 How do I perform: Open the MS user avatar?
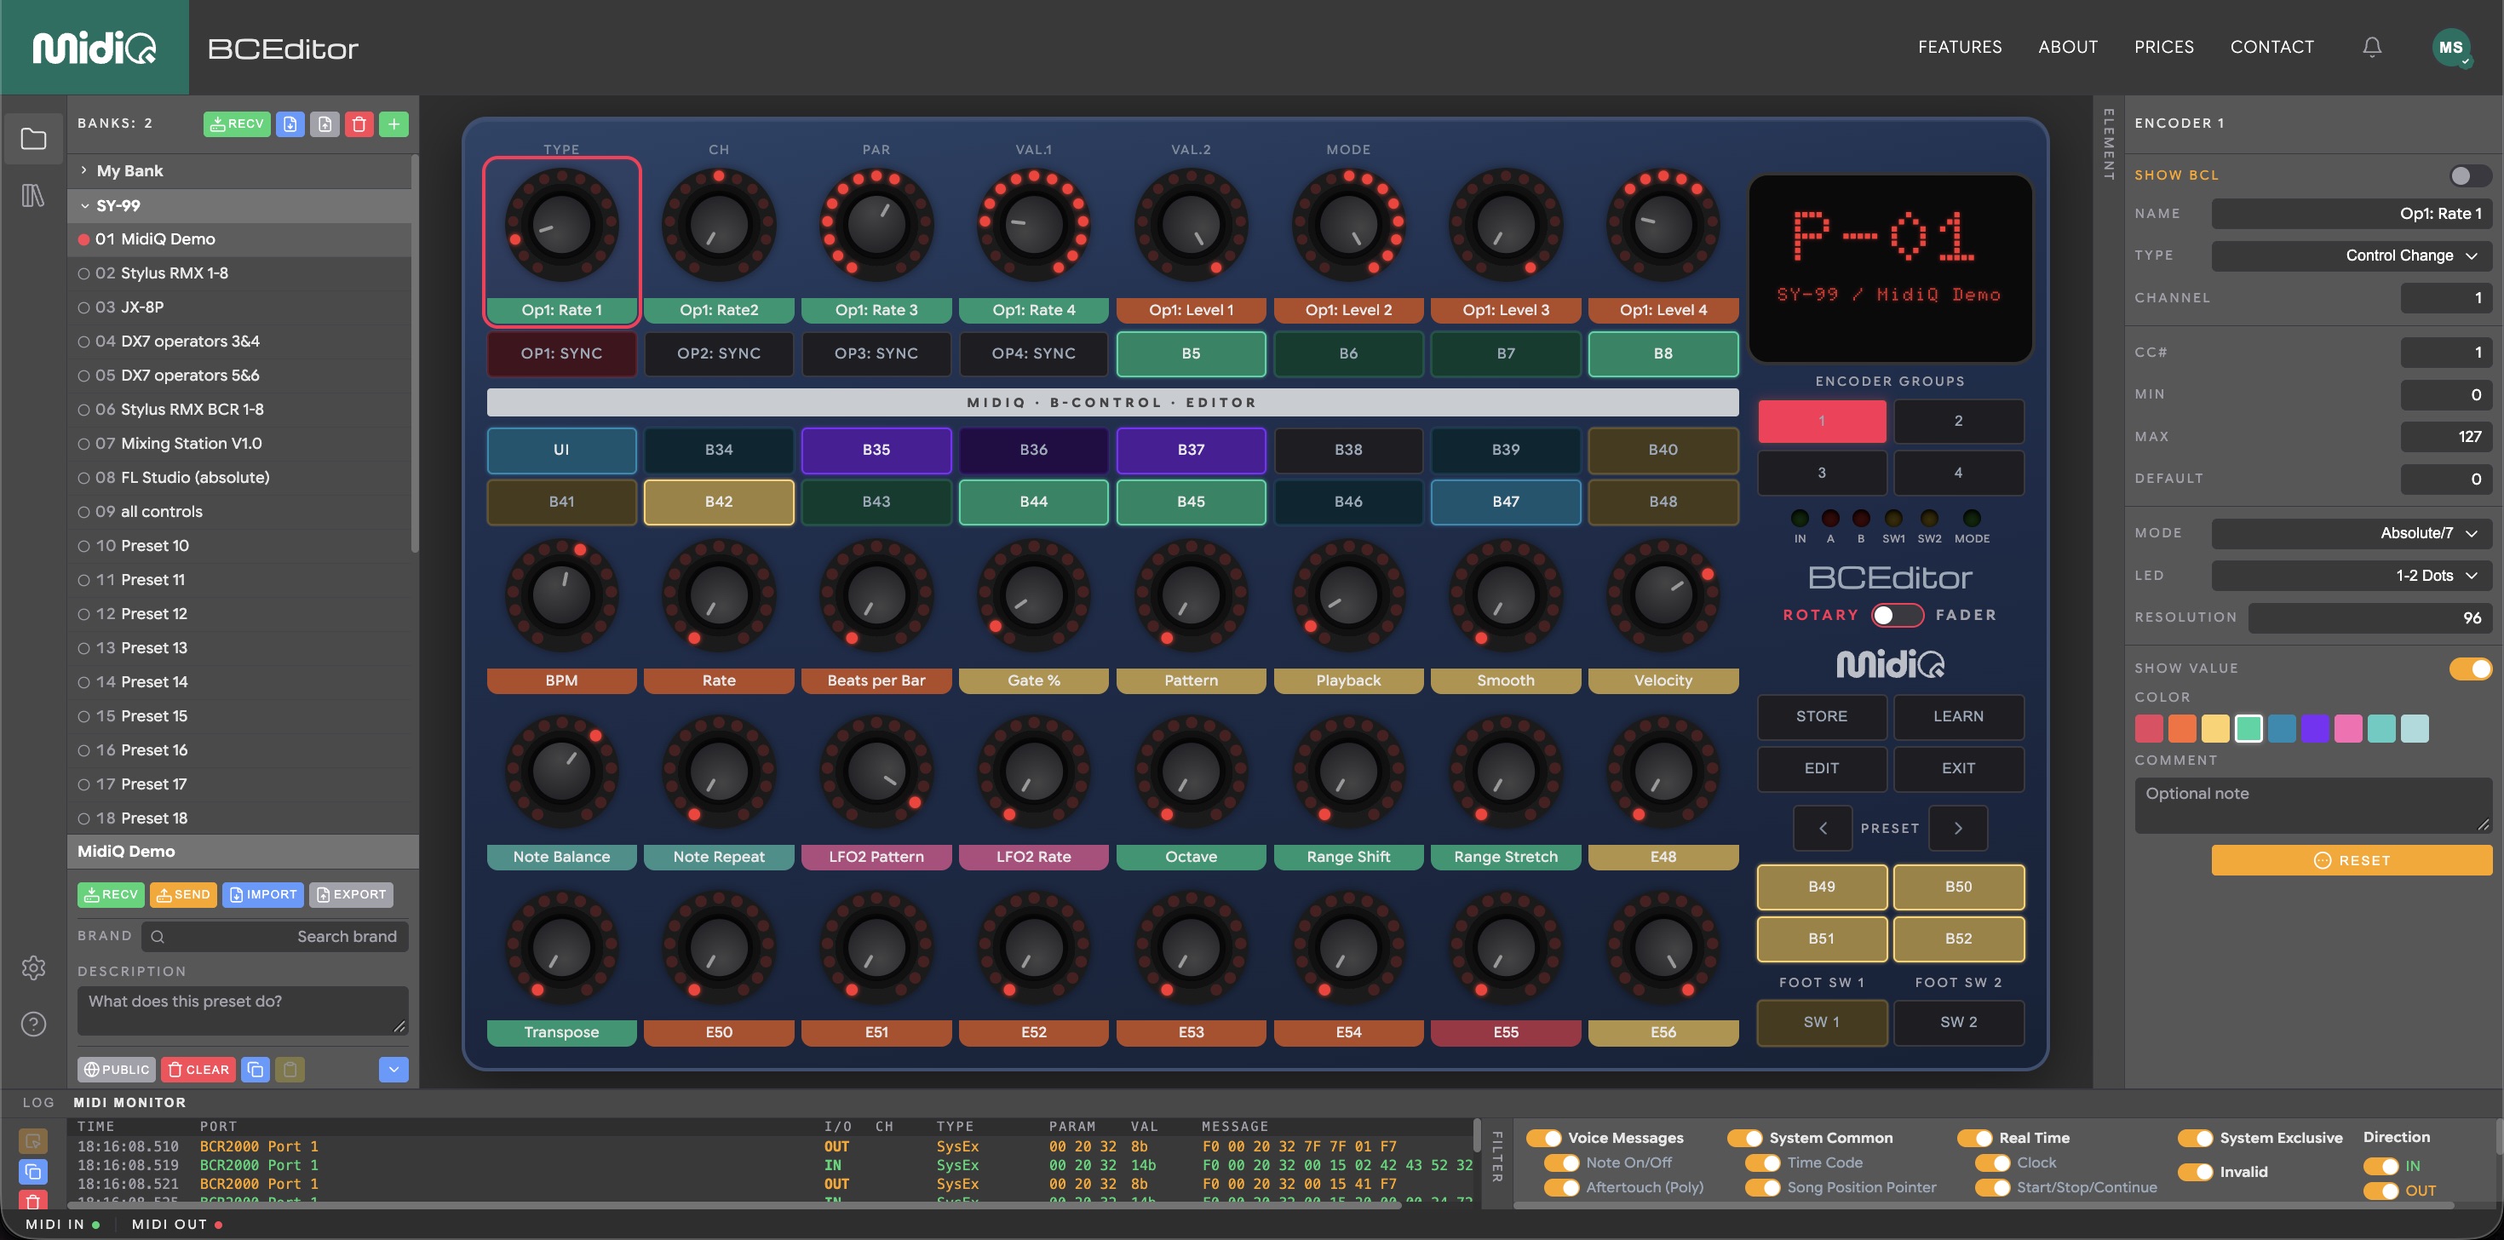2450,47
